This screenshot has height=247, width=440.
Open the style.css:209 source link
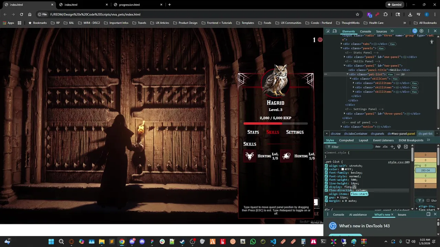[399, 162]
